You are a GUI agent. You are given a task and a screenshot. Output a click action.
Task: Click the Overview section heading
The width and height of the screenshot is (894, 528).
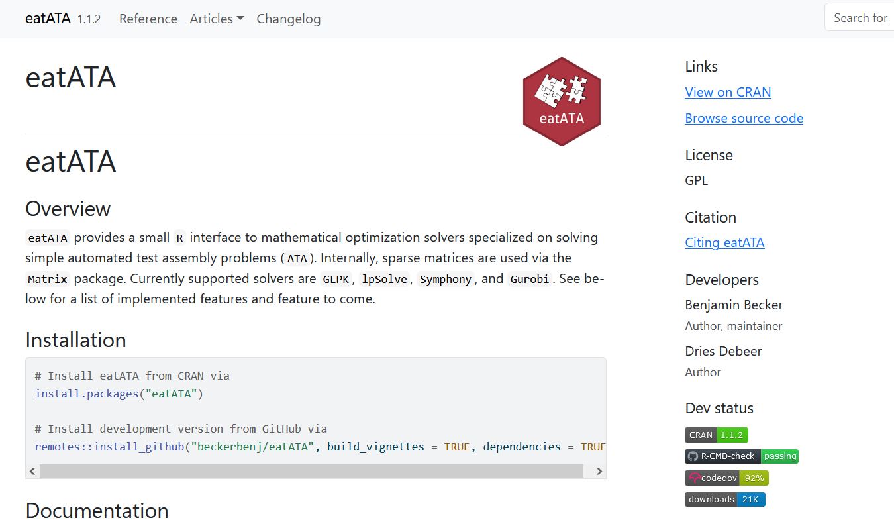[68, 209]
